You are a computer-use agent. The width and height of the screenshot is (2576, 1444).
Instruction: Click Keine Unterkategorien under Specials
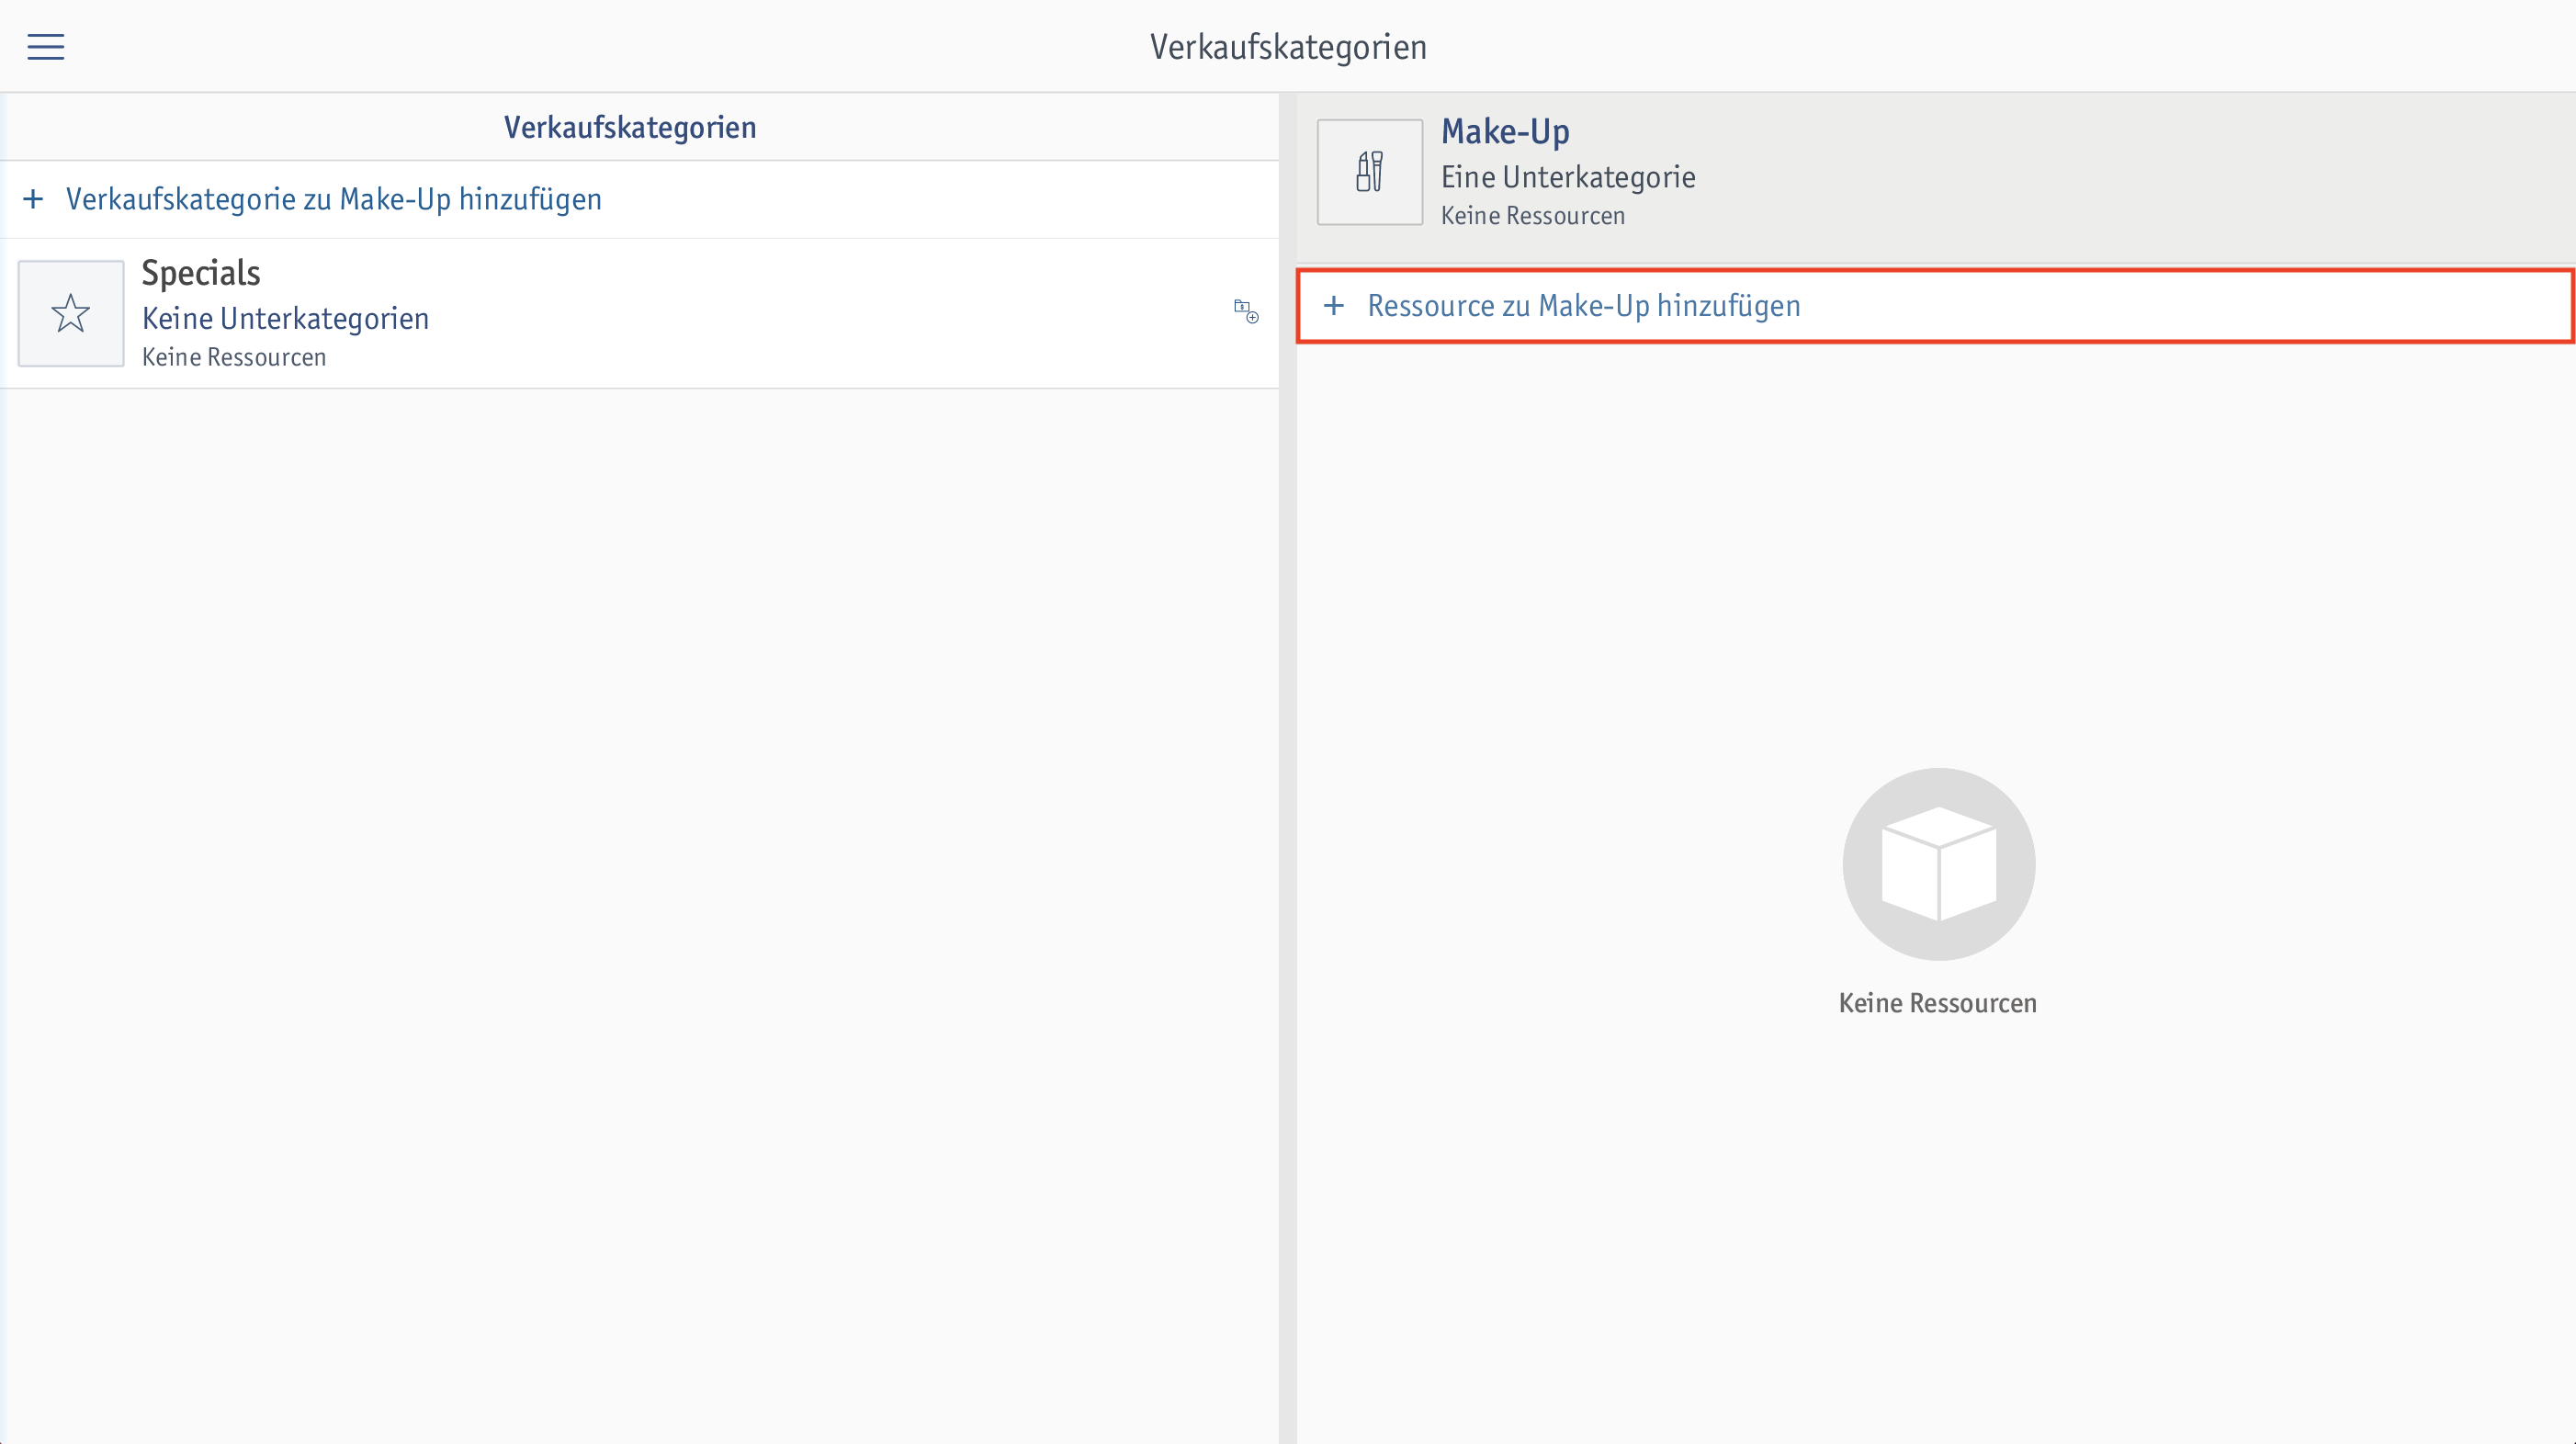click(x=286, y=318)
